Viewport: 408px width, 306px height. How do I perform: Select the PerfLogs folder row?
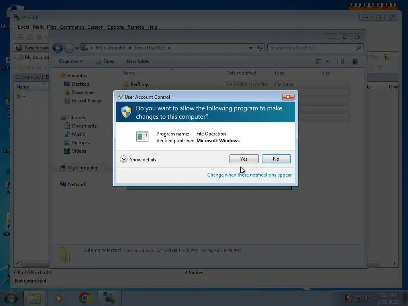tap(235, 84)
